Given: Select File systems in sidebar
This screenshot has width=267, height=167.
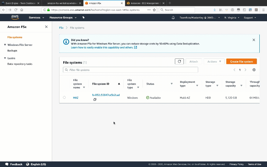Looking at the screenshot, I should click(15, 37).
